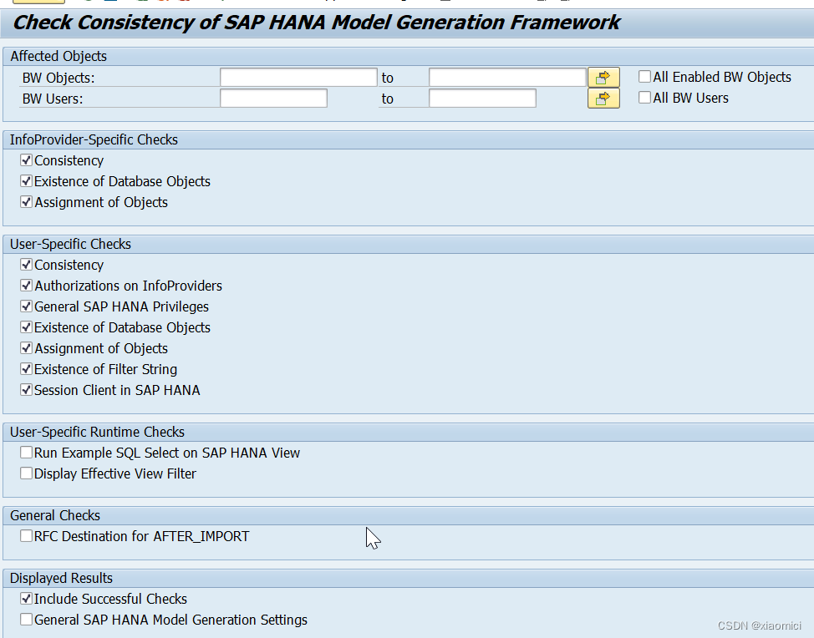This screenshot has width=814, height=638.
Task: Click the BW Objects: label
Action: point(59,78)
